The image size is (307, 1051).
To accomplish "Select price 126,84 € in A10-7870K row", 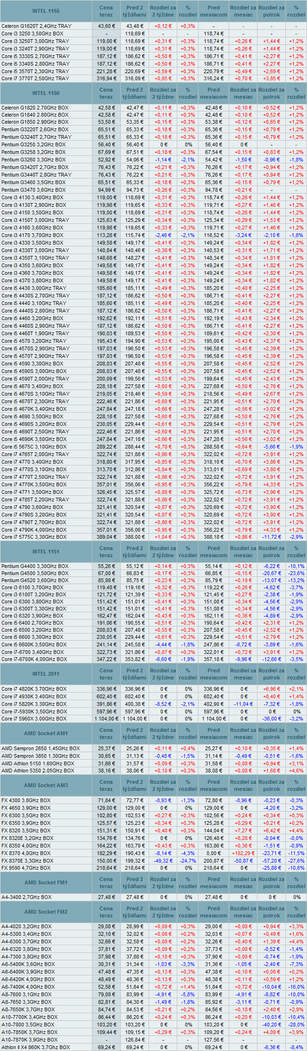I will (135, 1040).
